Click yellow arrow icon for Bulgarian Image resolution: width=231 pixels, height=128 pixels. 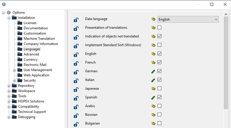pos(153,124)
